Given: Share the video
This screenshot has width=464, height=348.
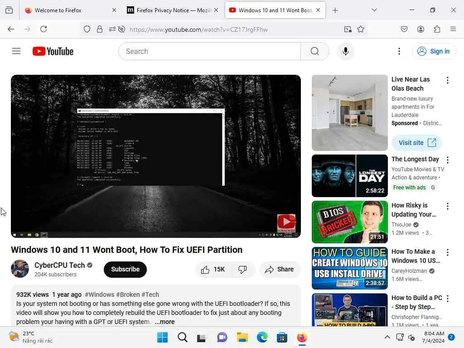Looking at the screenshot, I should coord(280,270).
